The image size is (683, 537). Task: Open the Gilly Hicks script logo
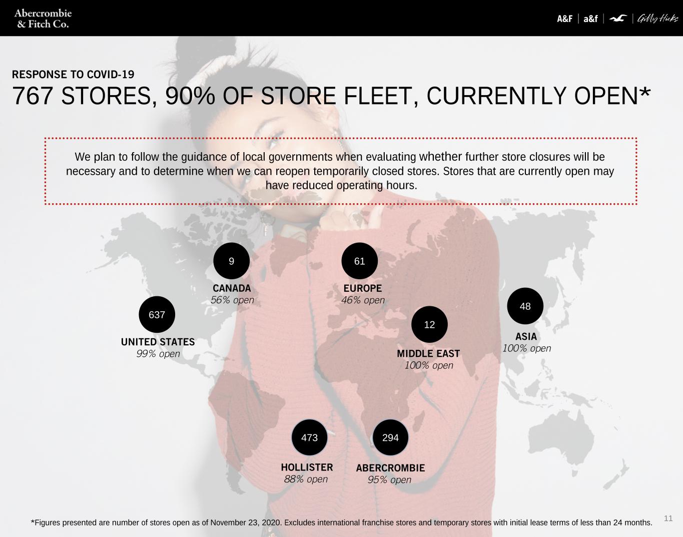point(657,19)
